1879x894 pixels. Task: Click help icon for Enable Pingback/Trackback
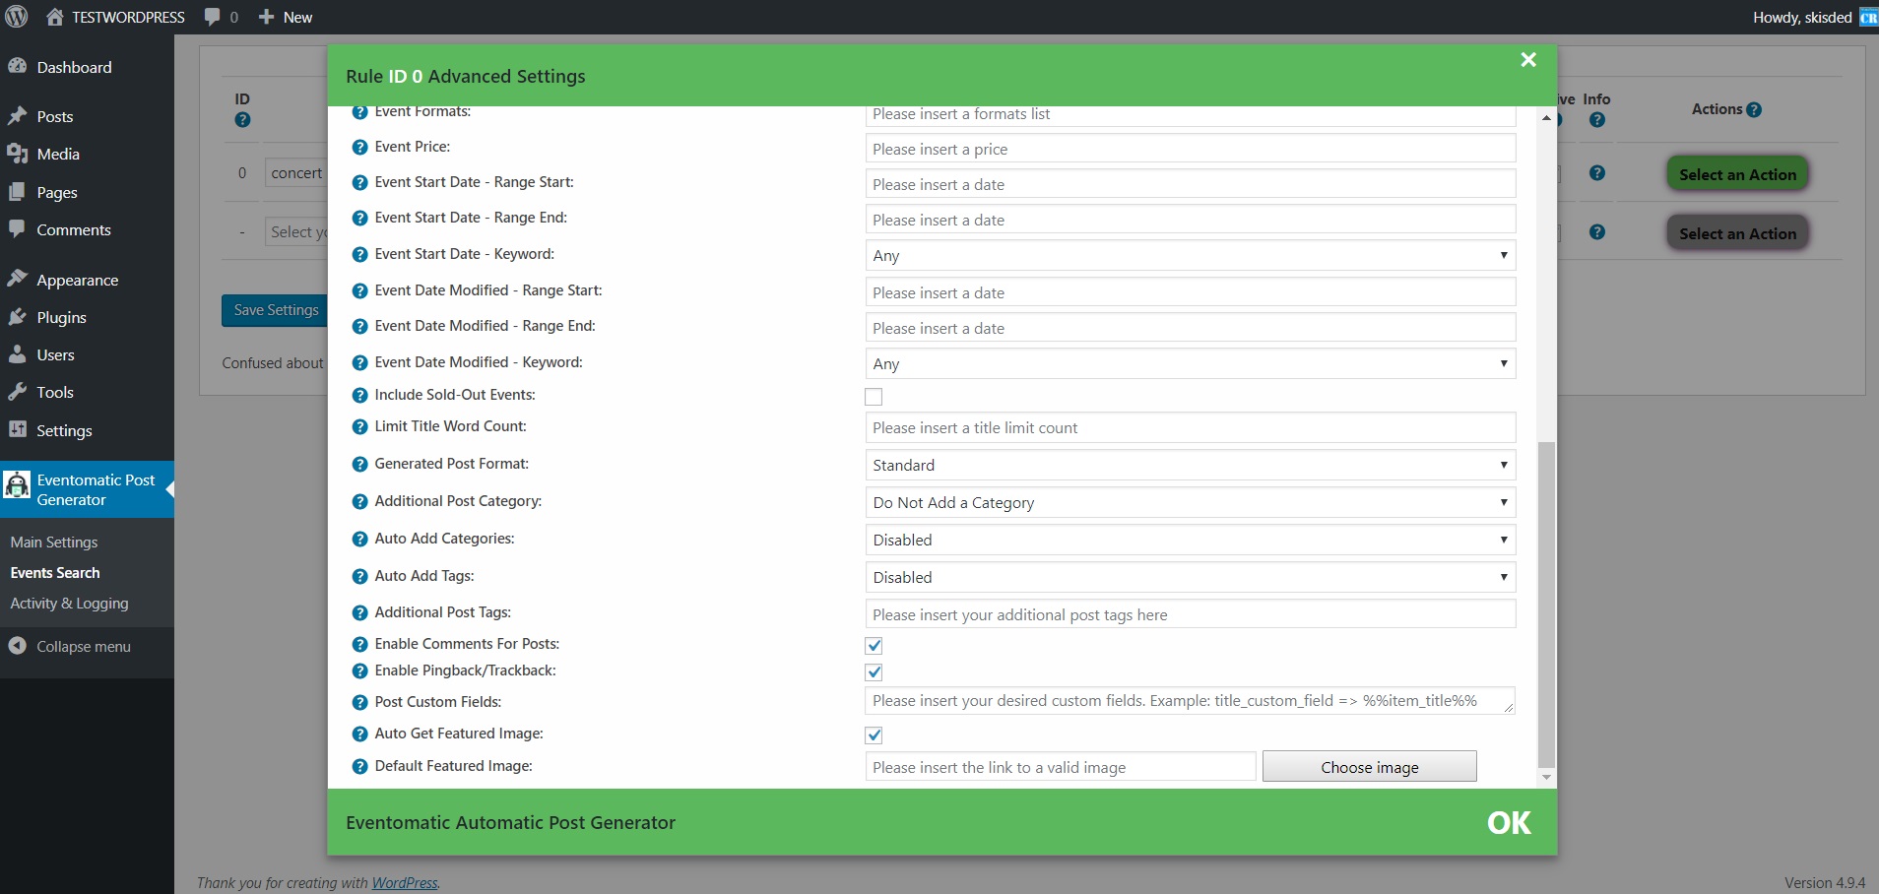coord(359,671)
